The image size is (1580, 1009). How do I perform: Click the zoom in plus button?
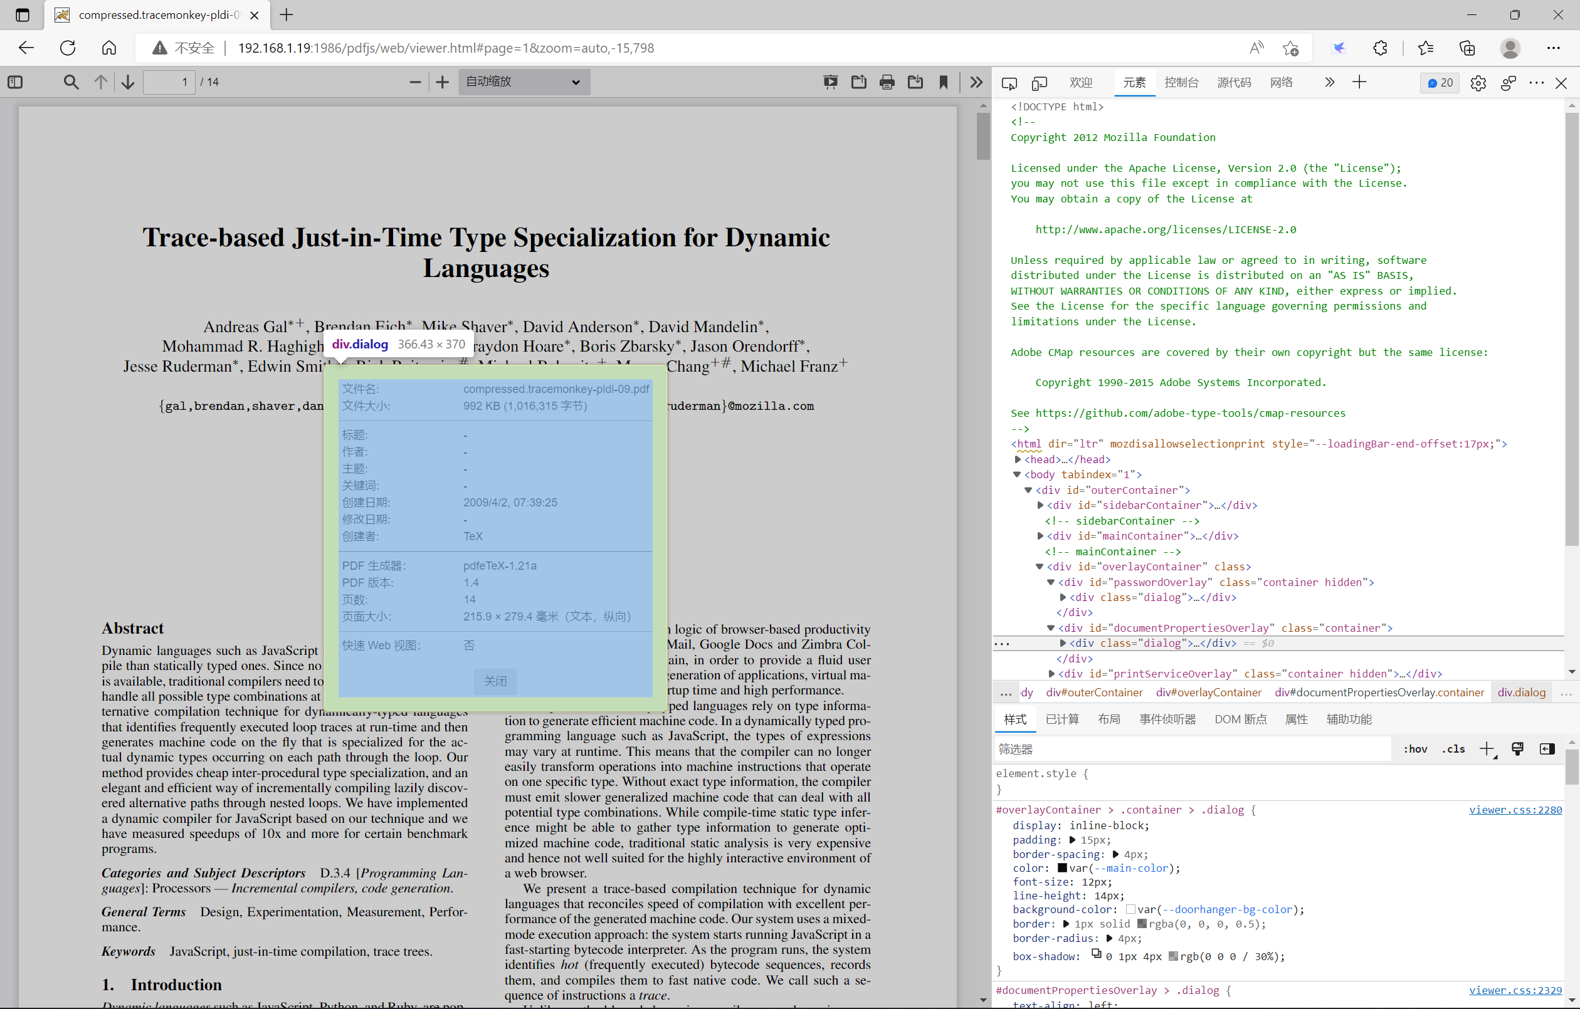tap(442, 82)
